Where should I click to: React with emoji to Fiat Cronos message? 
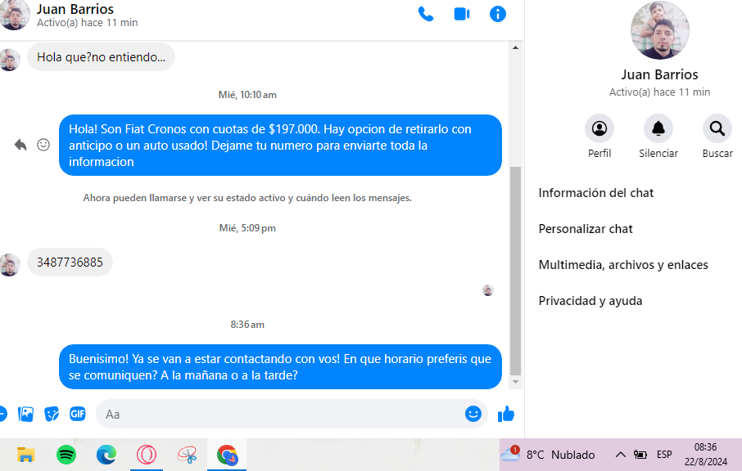click(43, 145)
